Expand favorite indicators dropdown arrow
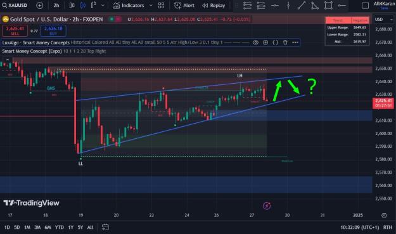The height and width of the screenshot is (234, 396). [x=151, y=5]
